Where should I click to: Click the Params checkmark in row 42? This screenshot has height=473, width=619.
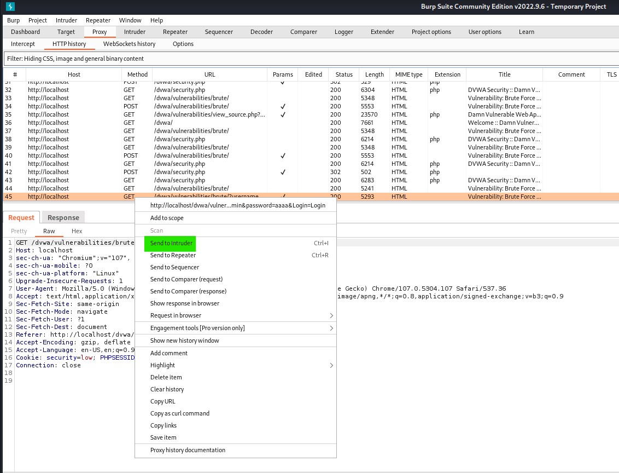[283, 172]
